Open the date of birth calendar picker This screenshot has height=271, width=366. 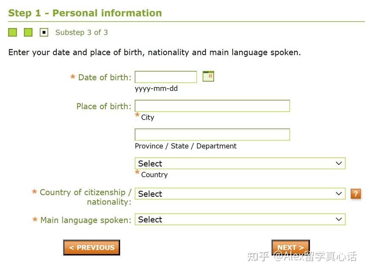(x=208, y=76)
